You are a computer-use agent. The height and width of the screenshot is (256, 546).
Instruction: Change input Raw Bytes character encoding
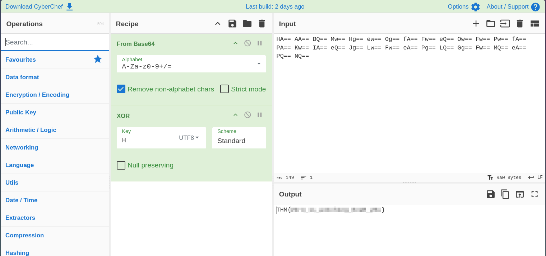(504, 177)
